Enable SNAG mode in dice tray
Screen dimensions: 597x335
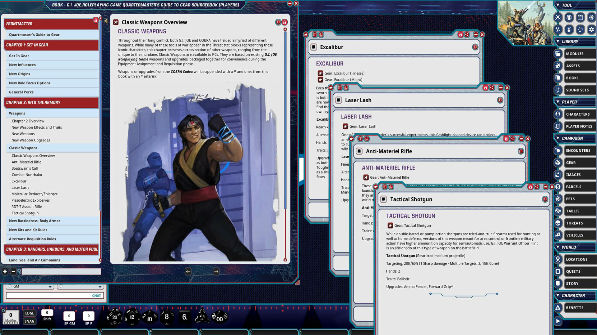(x=30, y=321)
